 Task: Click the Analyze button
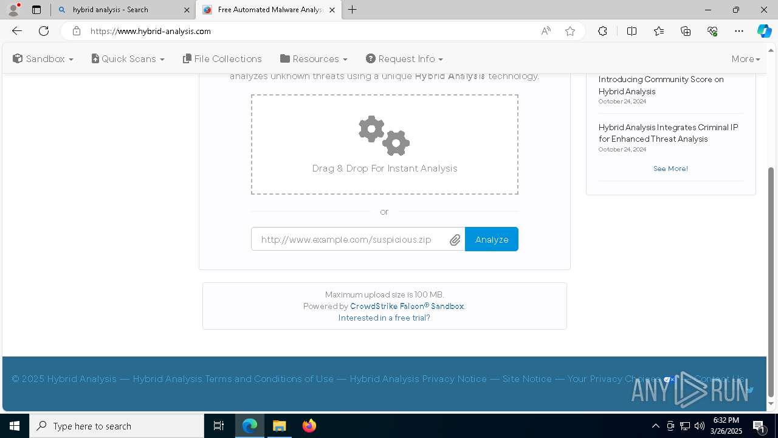[492, 239]
